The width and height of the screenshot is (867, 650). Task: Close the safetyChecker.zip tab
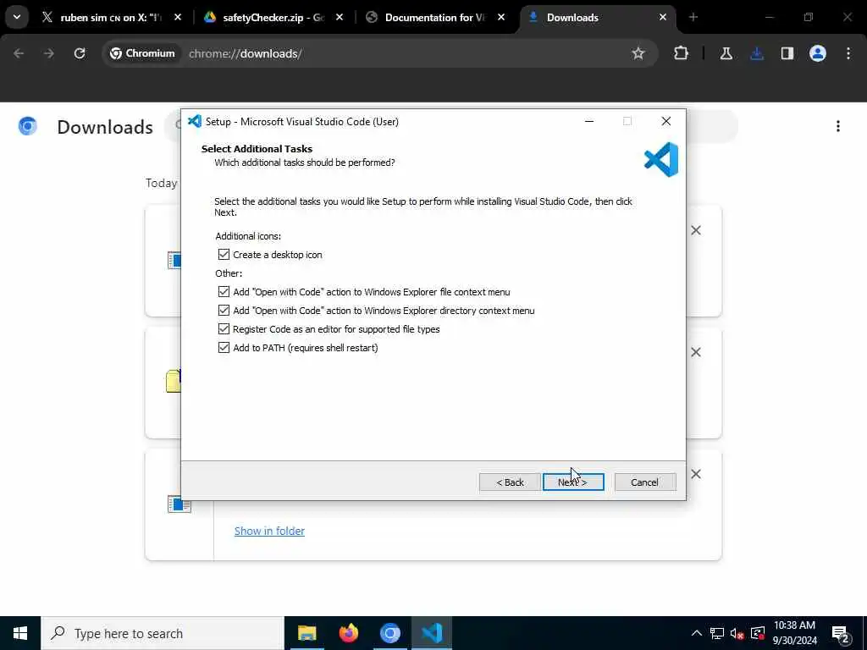(340, 18)
